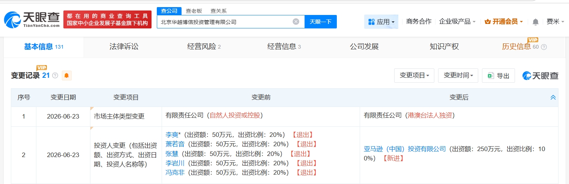569x184 pixels.
Task: Click 自然人投资或控股 text
Action: pos(236,116)
